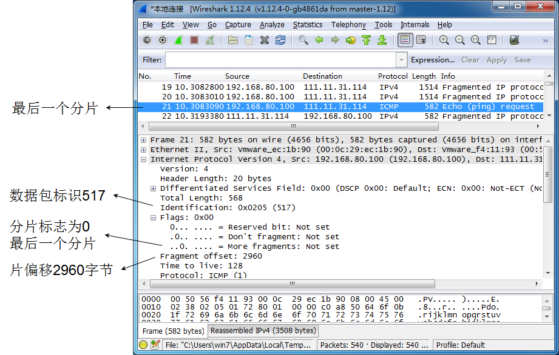The height and width of the screenshot is (355, 559).
Task: Click the Save filter button
Action: coord(523,60)
